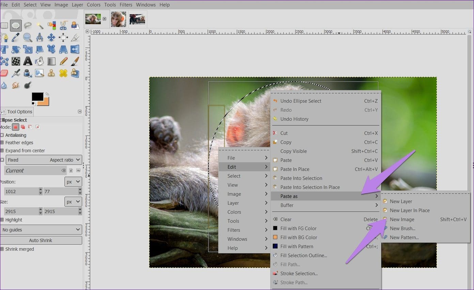This screenshot has width=474, height=290.
Task: Enable Feather edges option
Action: coord(2,143)
